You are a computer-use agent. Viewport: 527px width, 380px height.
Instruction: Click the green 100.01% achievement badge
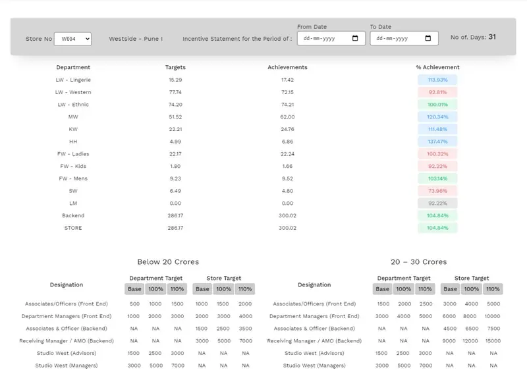click(x=437, y=105)
